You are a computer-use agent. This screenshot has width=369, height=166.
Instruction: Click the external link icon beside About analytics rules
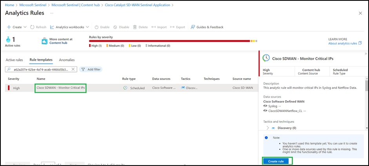[x=360, y=43]
